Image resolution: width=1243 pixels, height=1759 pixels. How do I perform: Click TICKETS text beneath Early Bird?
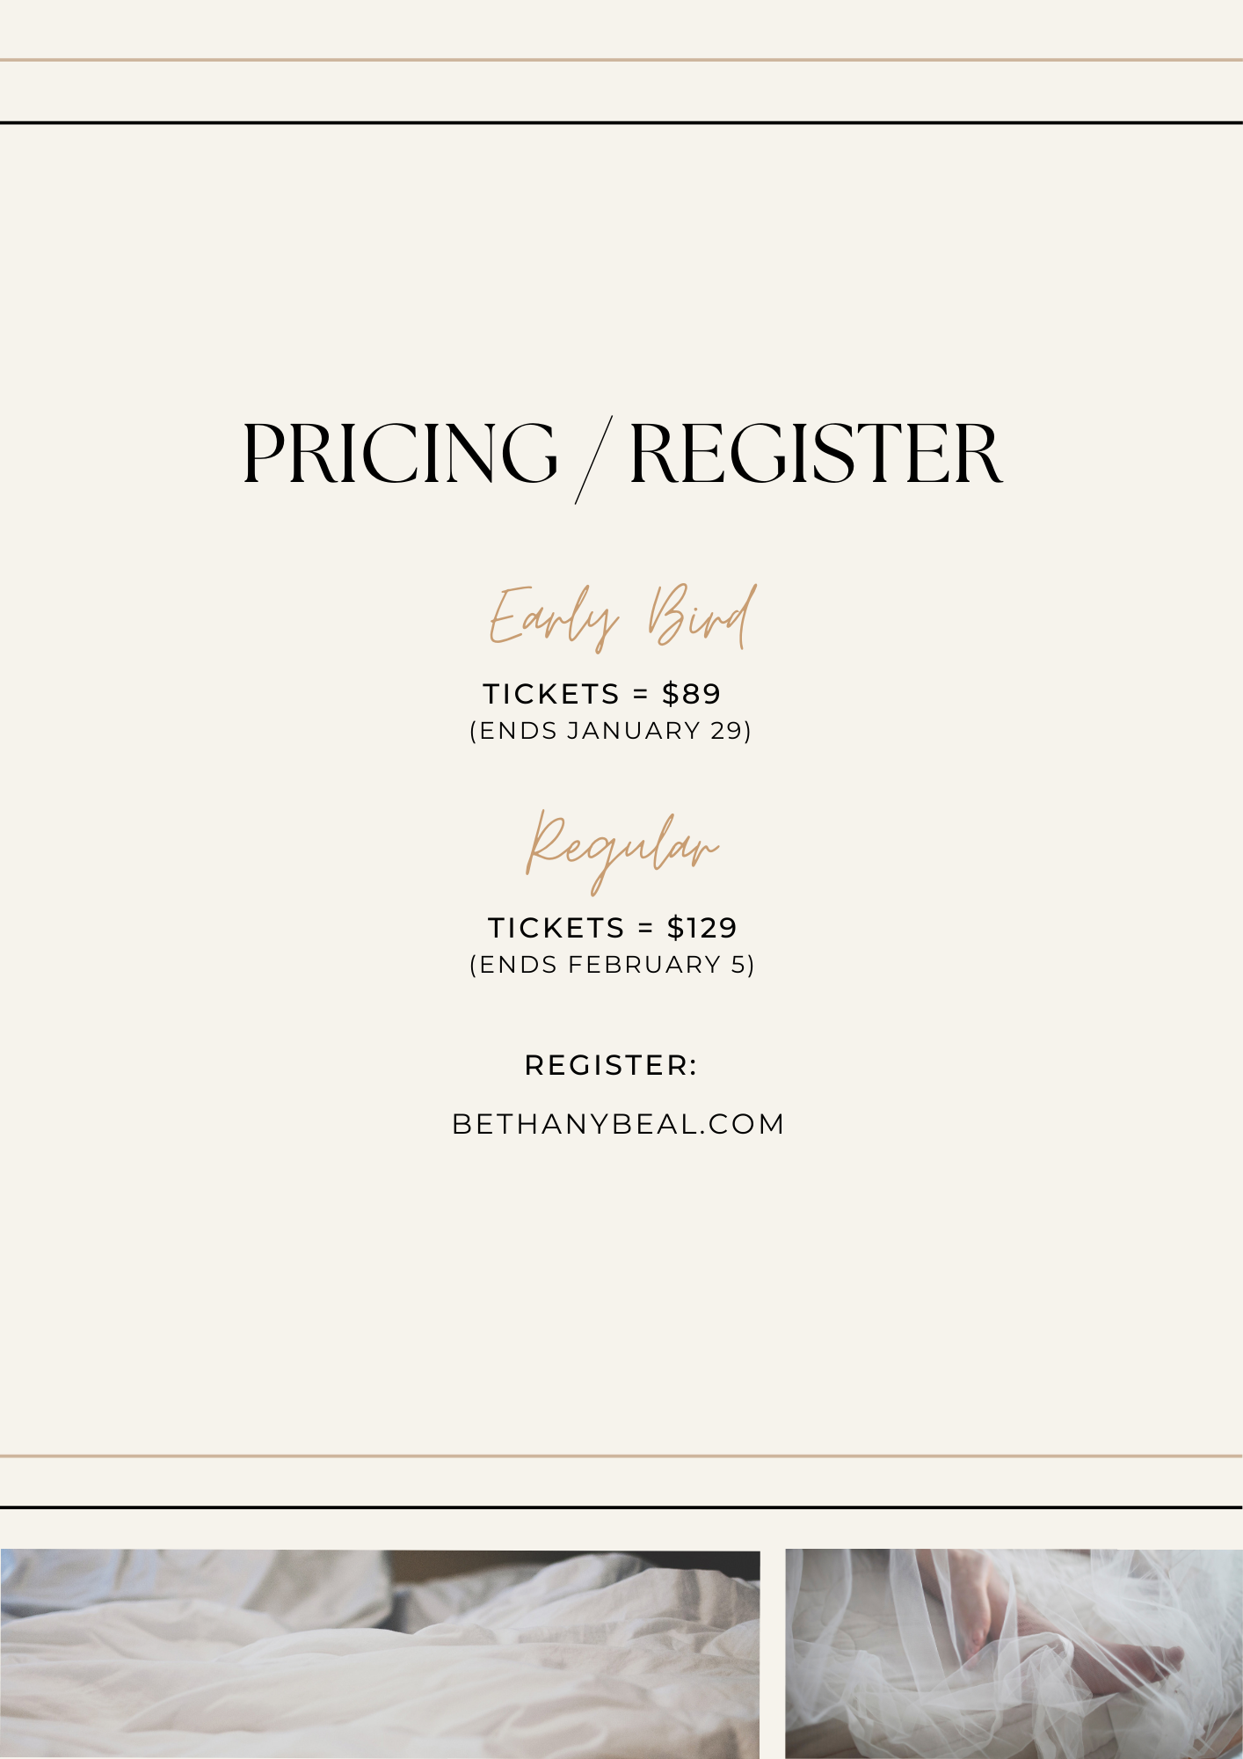[551, 694]
